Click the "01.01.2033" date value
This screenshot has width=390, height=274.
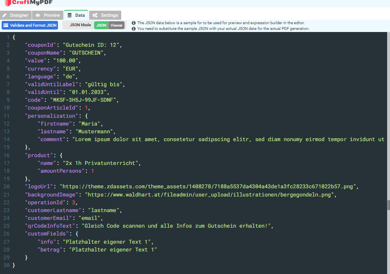pyautogui.click(x=88, y=92)
